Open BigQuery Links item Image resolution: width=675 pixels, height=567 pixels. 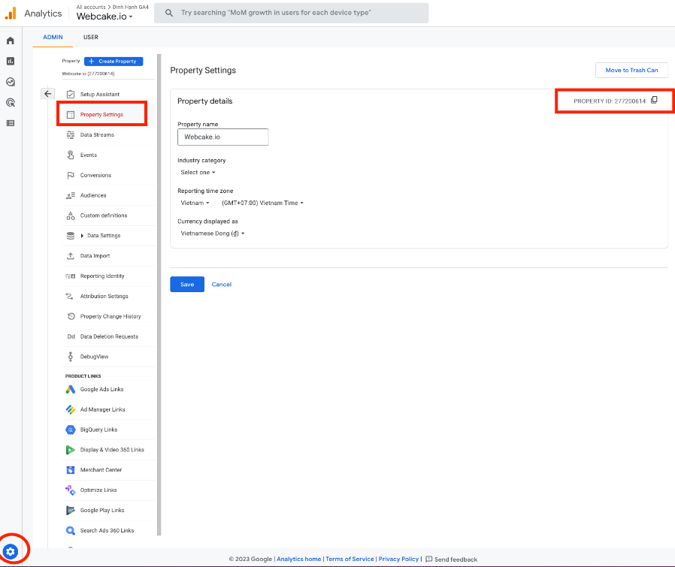point(98,430)
